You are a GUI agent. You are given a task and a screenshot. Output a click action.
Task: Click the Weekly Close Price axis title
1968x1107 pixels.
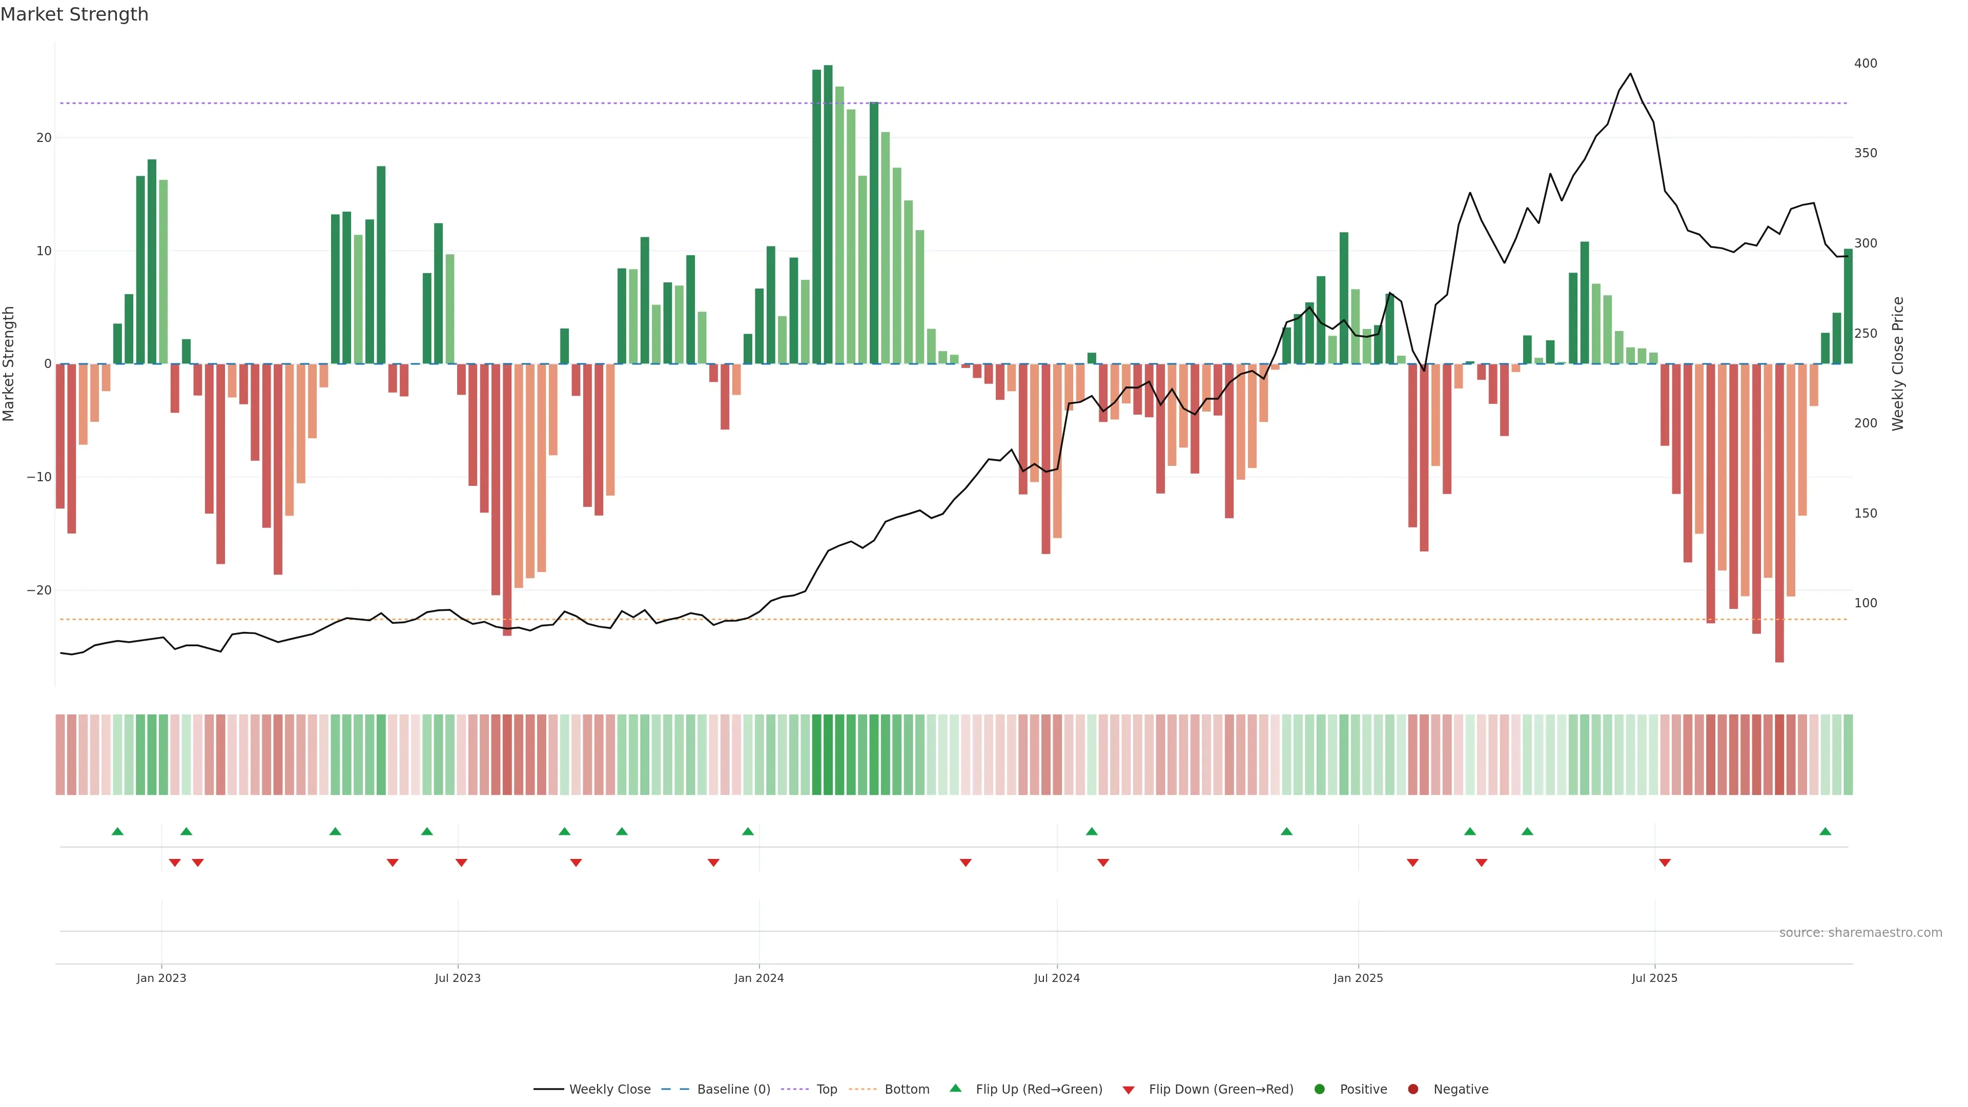pos(1898,364)
